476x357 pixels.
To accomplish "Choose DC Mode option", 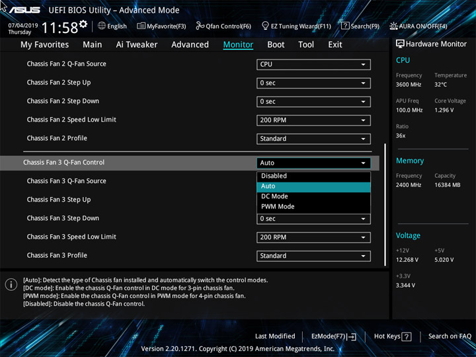I will (x=313, y=196).
